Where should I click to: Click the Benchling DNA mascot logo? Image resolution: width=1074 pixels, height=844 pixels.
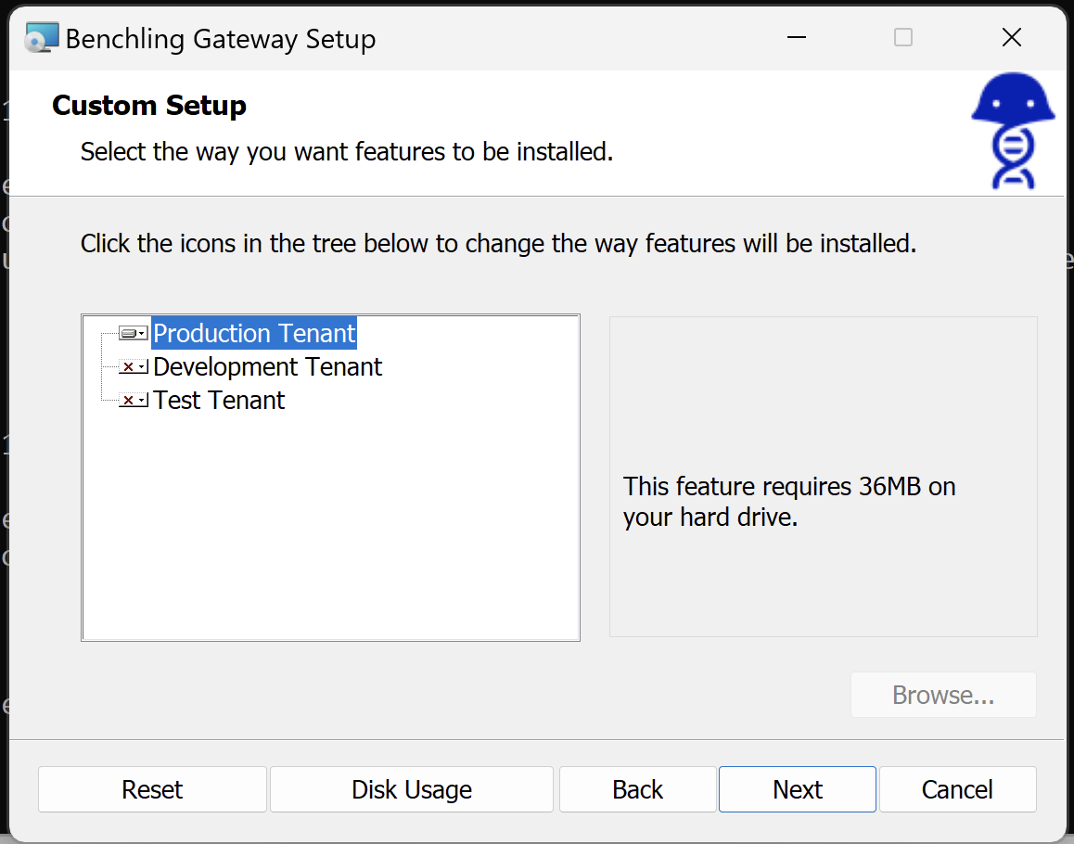pos(1013,132)
